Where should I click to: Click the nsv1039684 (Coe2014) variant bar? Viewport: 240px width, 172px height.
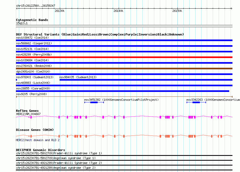(124, 63)
